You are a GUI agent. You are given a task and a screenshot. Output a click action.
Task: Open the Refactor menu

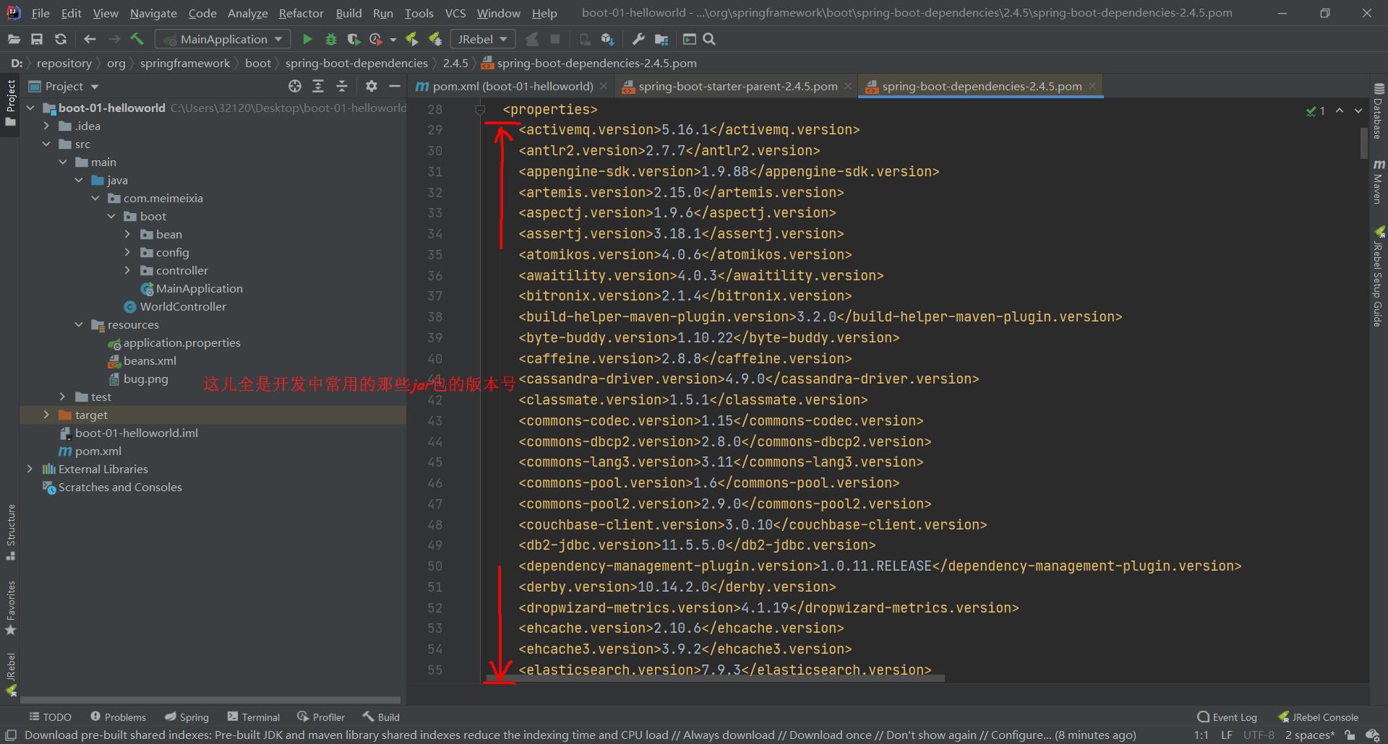coord(301,13)
